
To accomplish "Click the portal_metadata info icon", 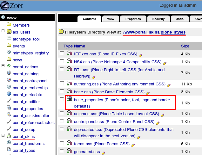I will pos(9,94).
